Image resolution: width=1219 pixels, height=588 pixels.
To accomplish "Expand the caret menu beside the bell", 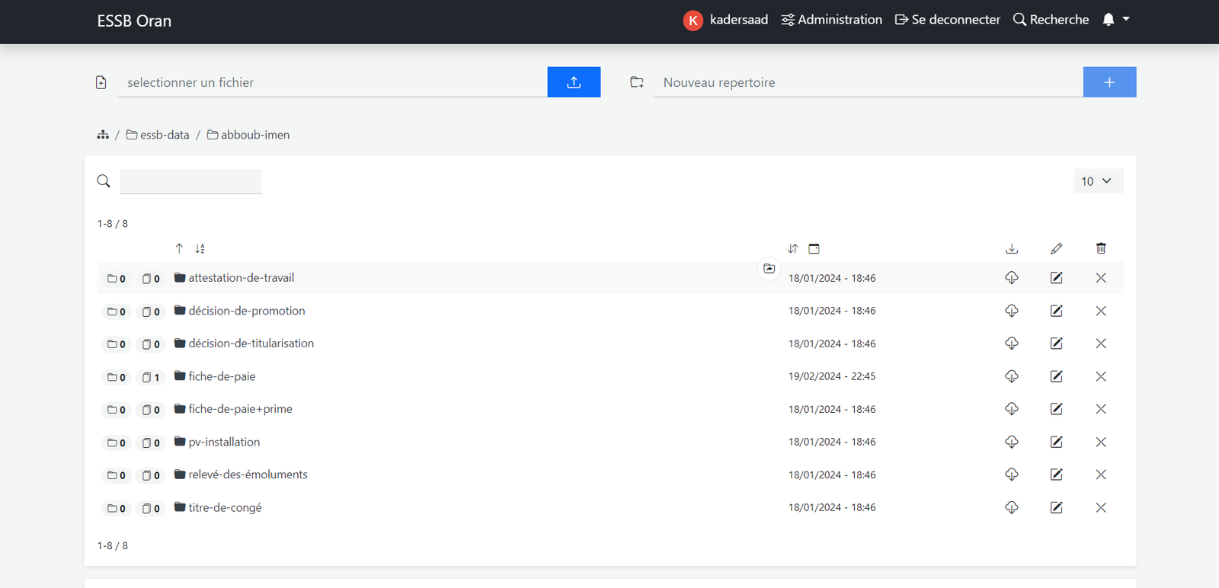I will click(1126, 19).
